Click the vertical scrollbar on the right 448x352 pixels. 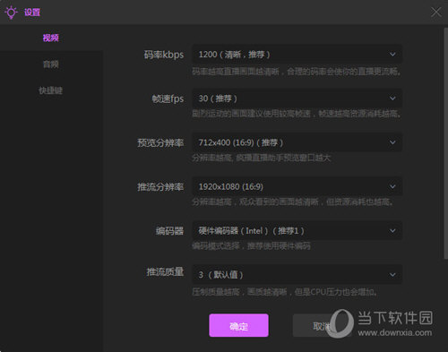pyautogui.click(x=445, y=143)
